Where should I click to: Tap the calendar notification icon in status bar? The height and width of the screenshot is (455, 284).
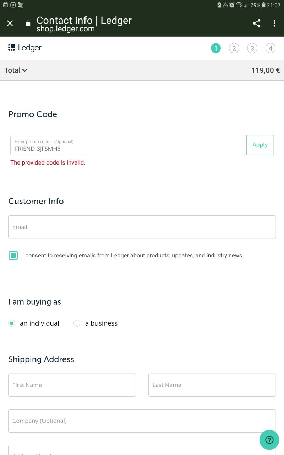click(5, 5)
